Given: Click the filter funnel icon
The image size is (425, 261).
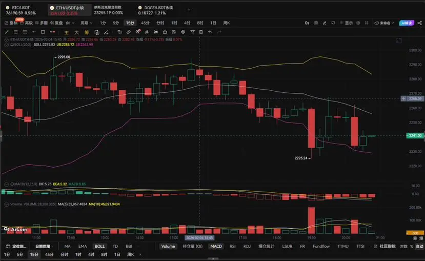Looking at the screenshot, I should coord(192,32).
